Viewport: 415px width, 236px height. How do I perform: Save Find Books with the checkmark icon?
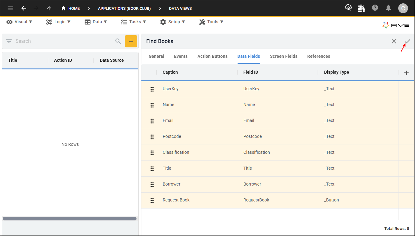point(407,41)
